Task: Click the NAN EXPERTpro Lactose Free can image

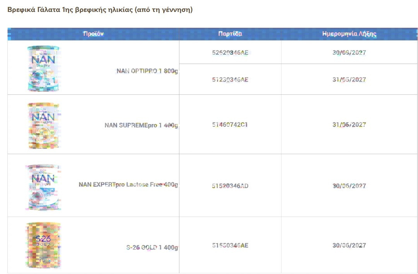Action: point(43,187)
